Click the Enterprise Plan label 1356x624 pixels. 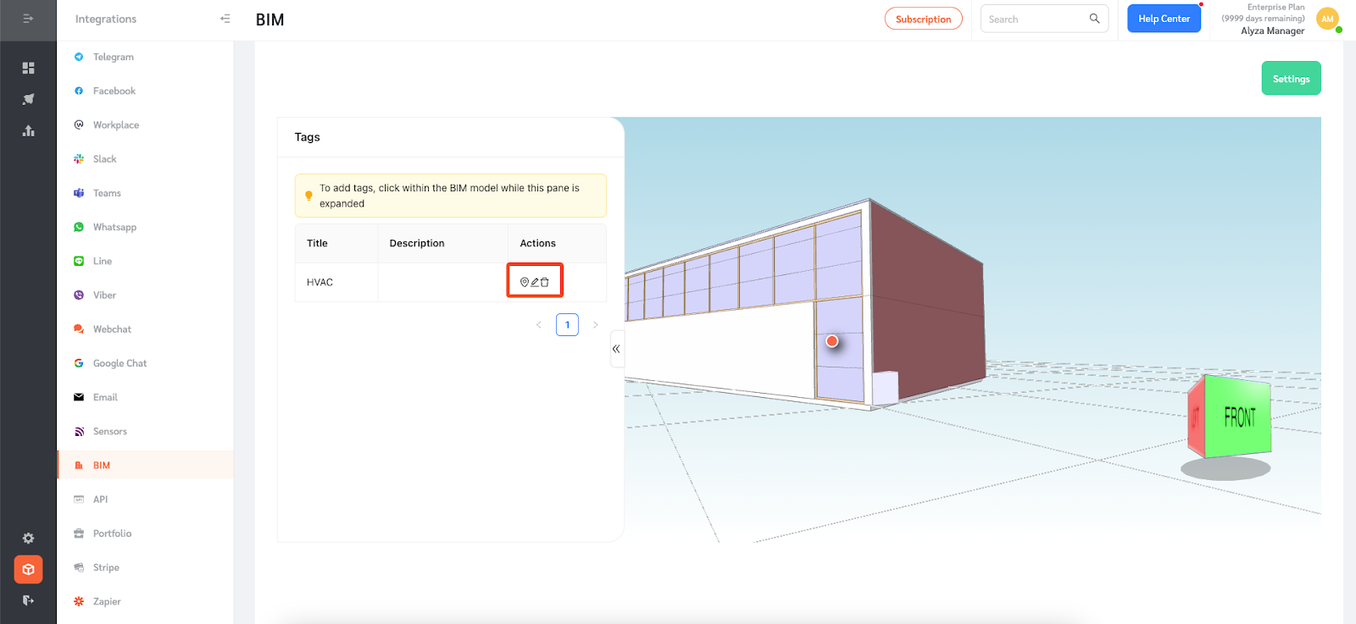[x=1275, y=7]
